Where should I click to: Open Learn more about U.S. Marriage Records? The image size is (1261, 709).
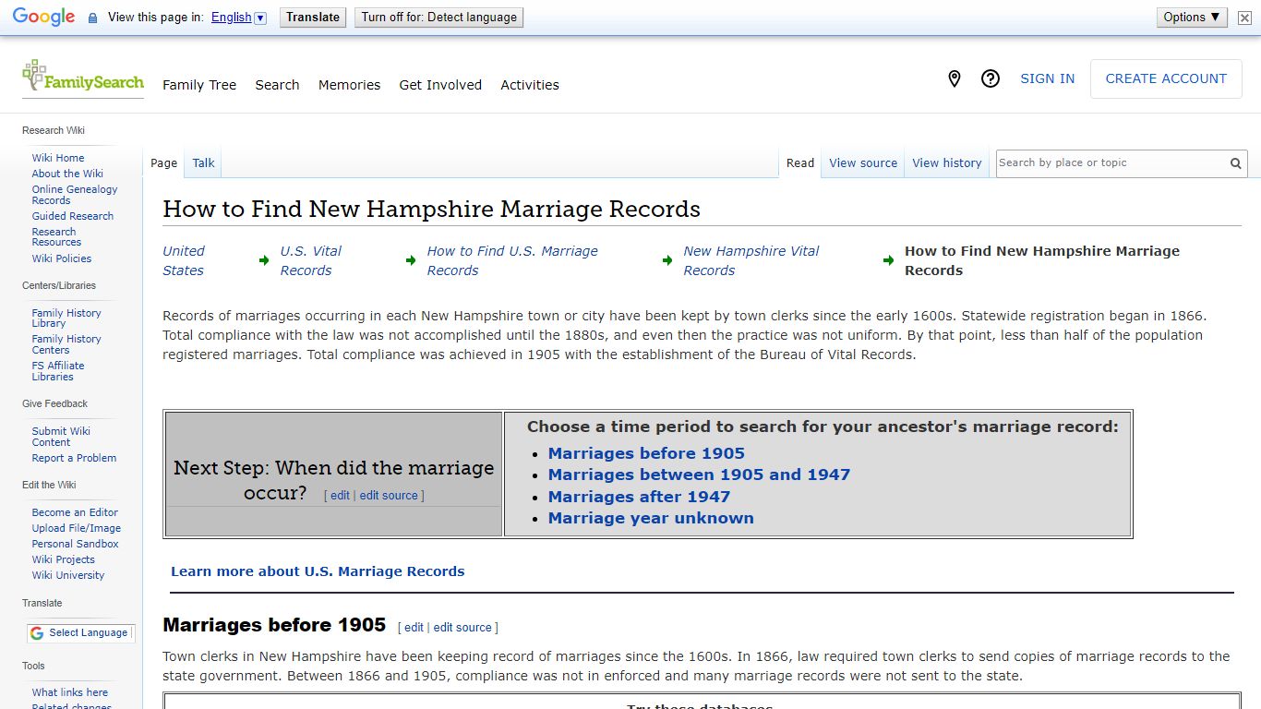click(x=318, y=571)
